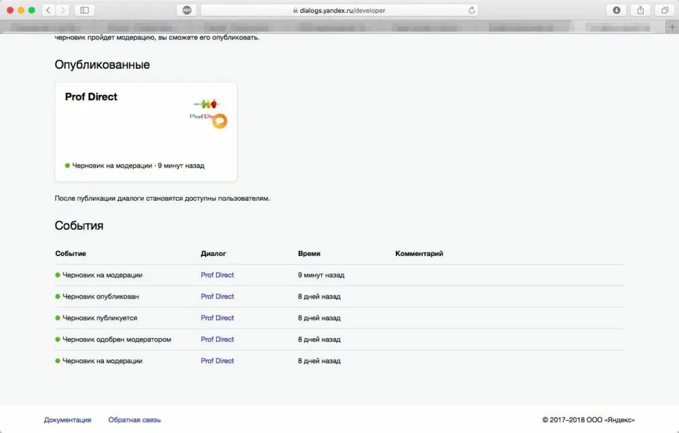
Task: Click the Комментарий column header
Action: [x=419, y=253]
